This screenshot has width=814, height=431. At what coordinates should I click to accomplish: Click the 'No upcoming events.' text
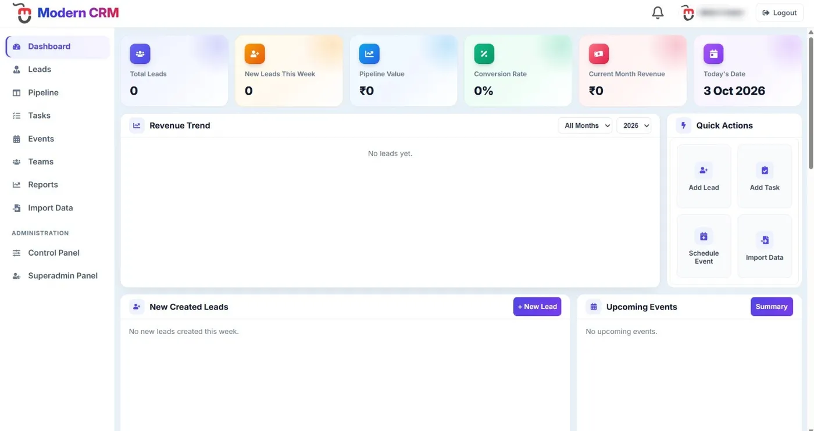622,332
